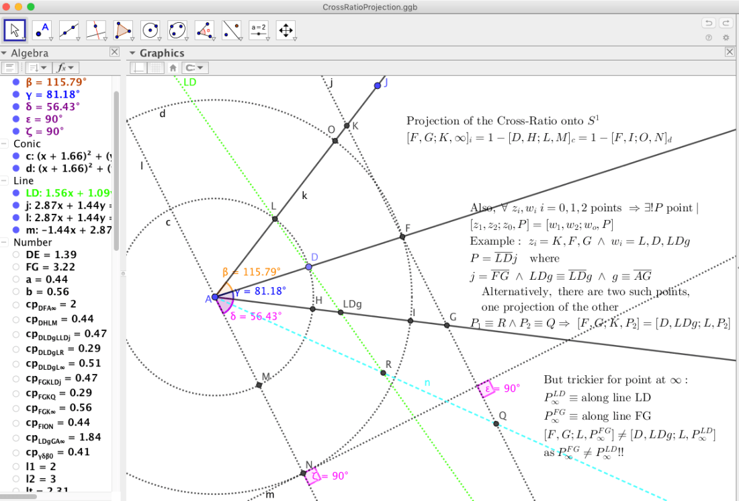Click the Undo arrow button

click(x=708, y=23)
